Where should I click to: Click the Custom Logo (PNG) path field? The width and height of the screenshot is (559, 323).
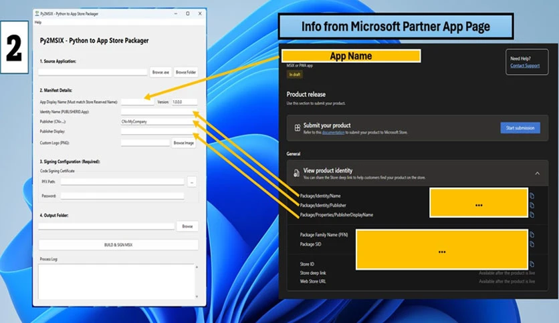pos(145,143)
